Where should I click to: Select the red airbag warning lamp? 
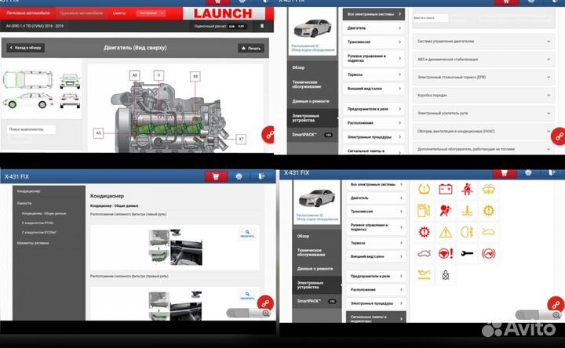coord(446,211)
